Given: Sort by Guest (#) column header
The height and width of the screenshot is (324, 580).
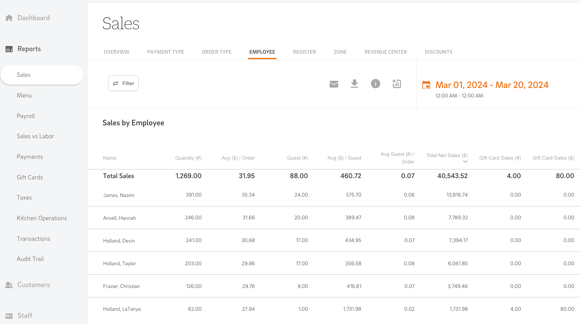Looking at the screenshot, I should 298,158.
